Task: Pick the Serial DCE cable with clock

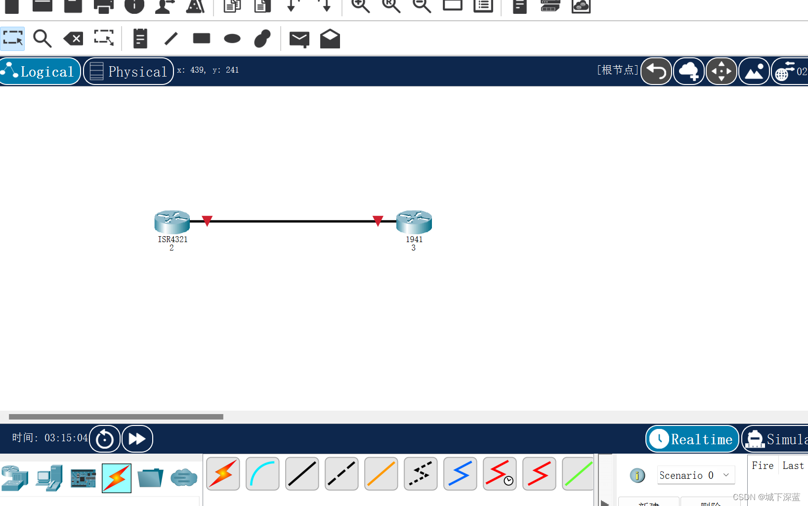Action: click(500, 474)
